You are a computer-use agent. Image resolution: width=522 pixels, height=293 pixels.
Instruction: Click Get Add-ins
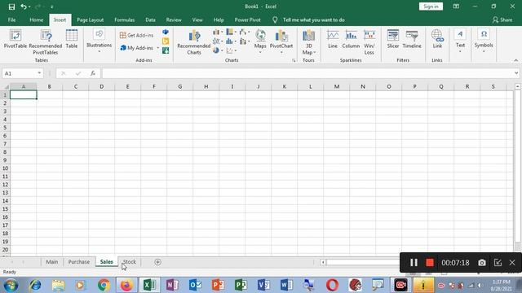coord(137,35)
